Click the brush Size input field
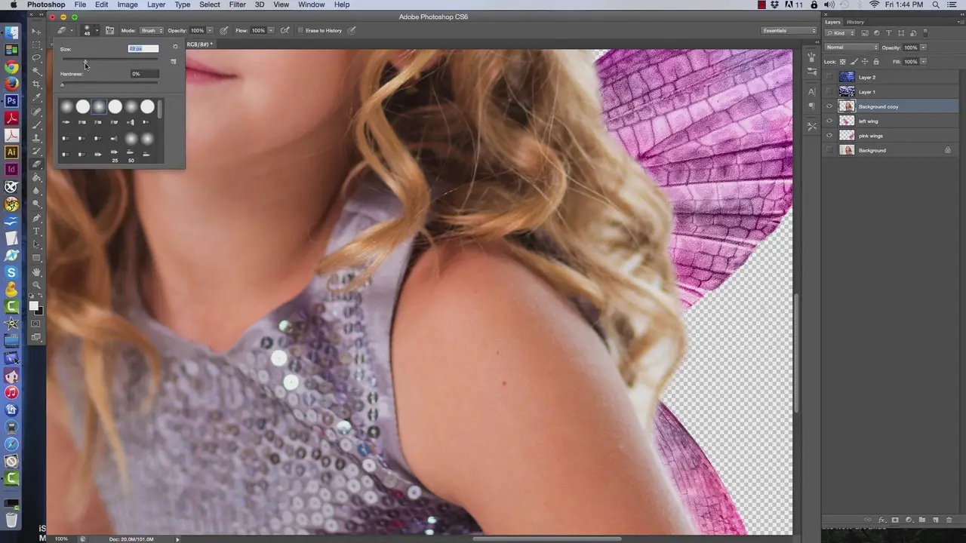The width and height of the screenshot is (966, 543). (143, 49)
